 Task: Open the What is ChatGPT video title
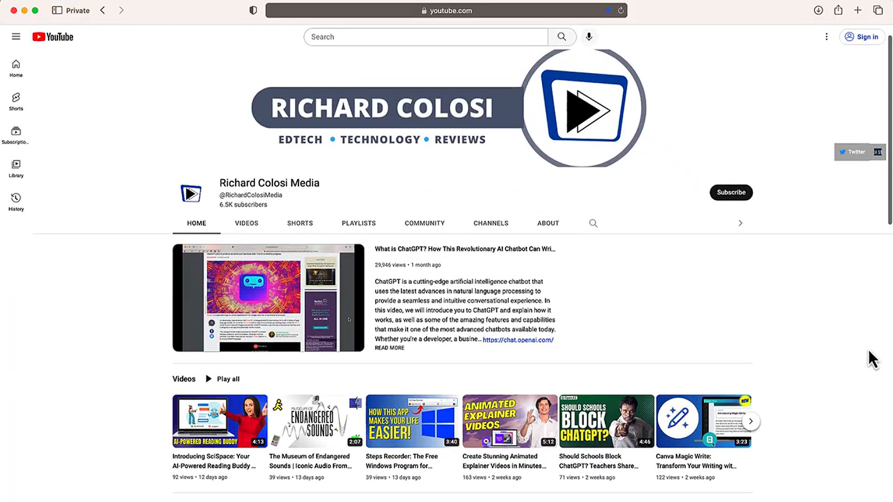pos(465,249)
